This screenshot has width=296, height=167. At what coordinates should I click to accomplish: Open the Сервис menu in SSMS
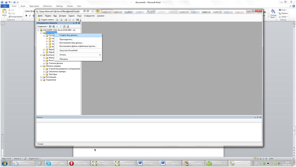click(71, 16)
